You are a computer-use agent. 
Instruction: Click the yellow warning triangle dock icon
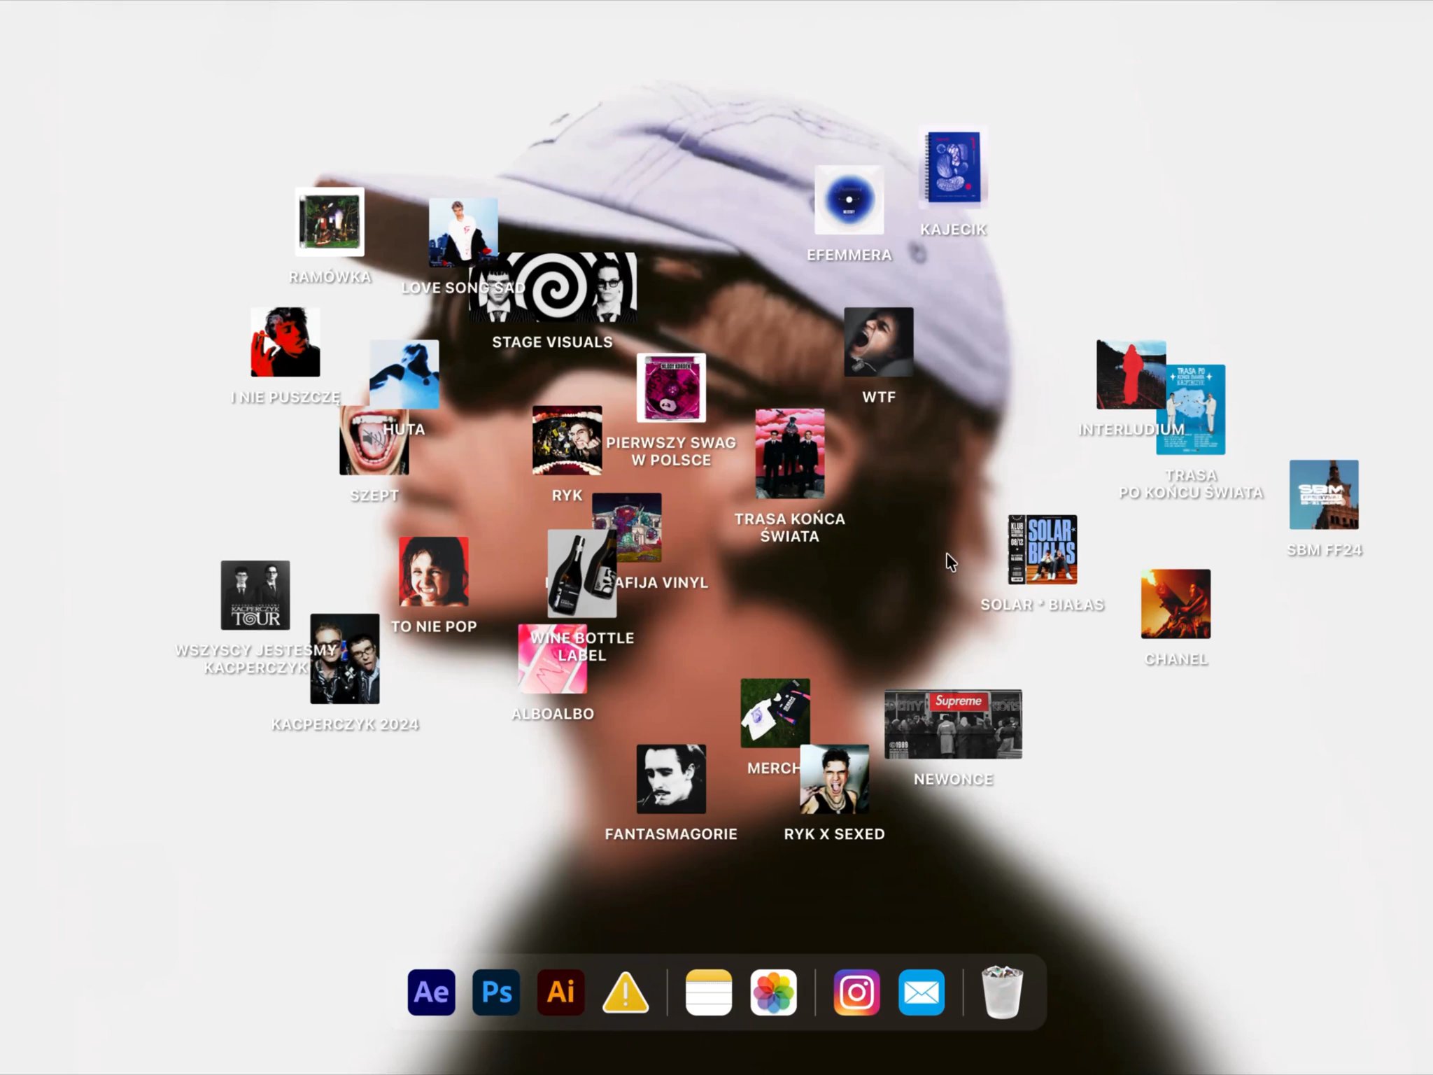pyautogui.click(x=626, y=992)
